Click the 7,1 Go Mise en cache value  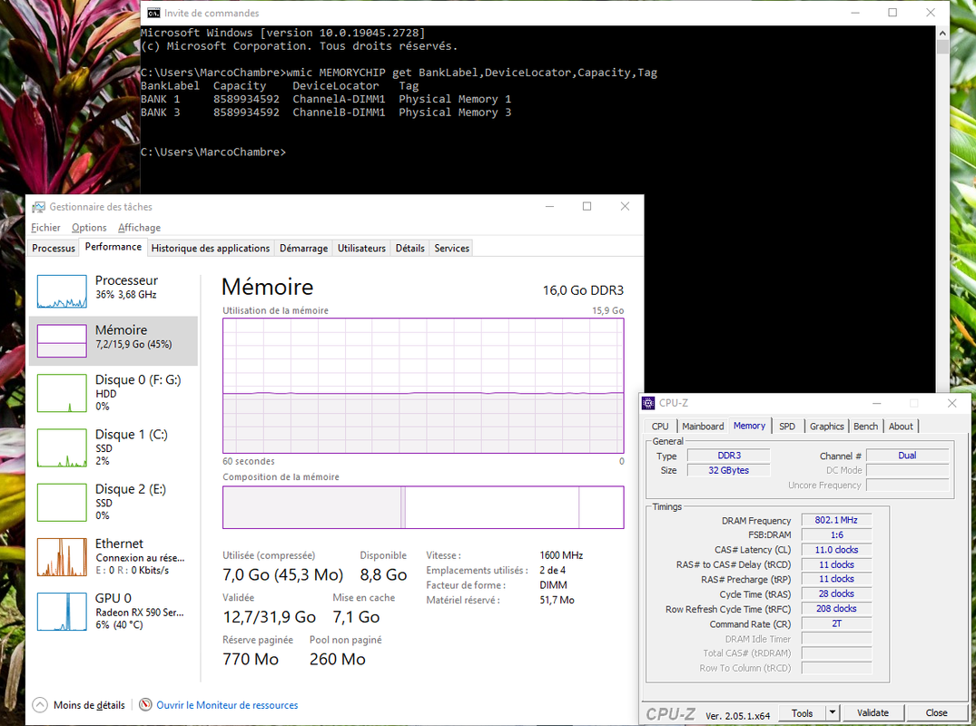(356, 617)
